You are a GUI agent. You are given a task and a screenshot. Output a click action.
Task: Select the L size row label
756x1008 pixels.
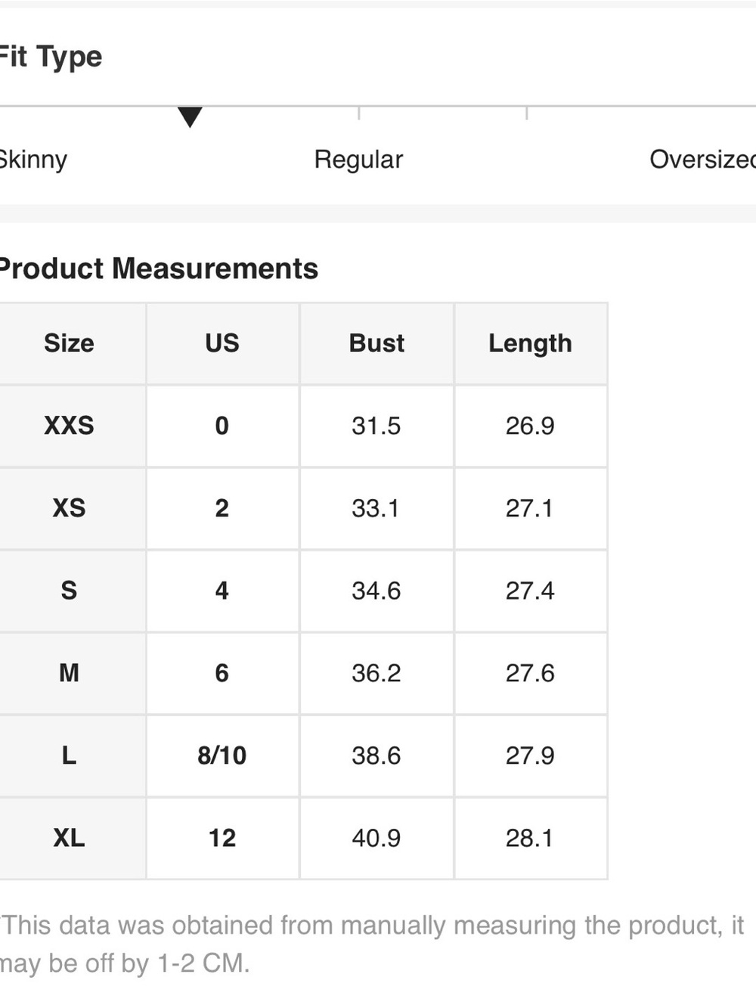point(69,755)
